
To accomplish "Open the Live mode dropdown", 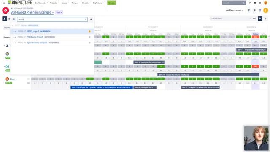I will click(59, 12).
